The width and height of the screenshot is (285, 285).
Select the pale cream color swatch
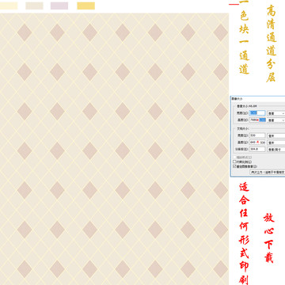(9, 6)
